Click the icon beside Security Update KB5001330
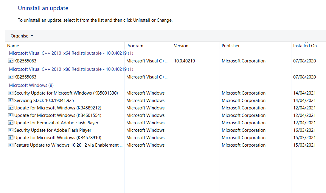Viewport: 326px width, 193px height. 11,93
